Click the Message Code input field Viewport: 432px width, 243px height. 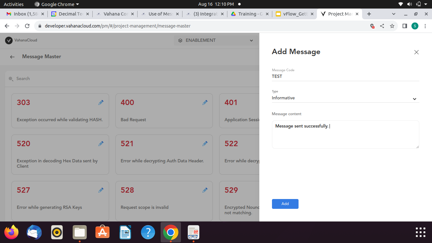pos(345,76)
